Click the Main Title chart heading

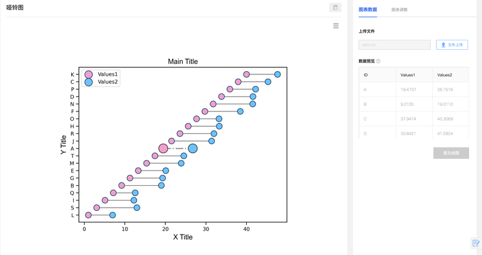pos(183,62)
